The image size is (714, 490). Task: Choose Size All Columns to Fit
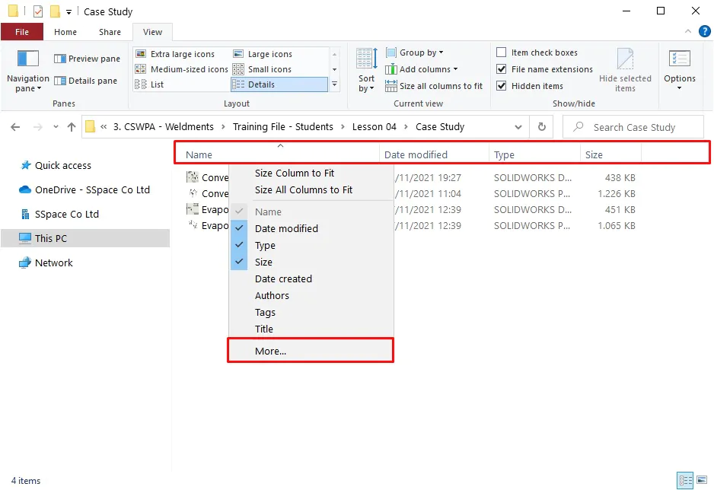click(311, 189)
